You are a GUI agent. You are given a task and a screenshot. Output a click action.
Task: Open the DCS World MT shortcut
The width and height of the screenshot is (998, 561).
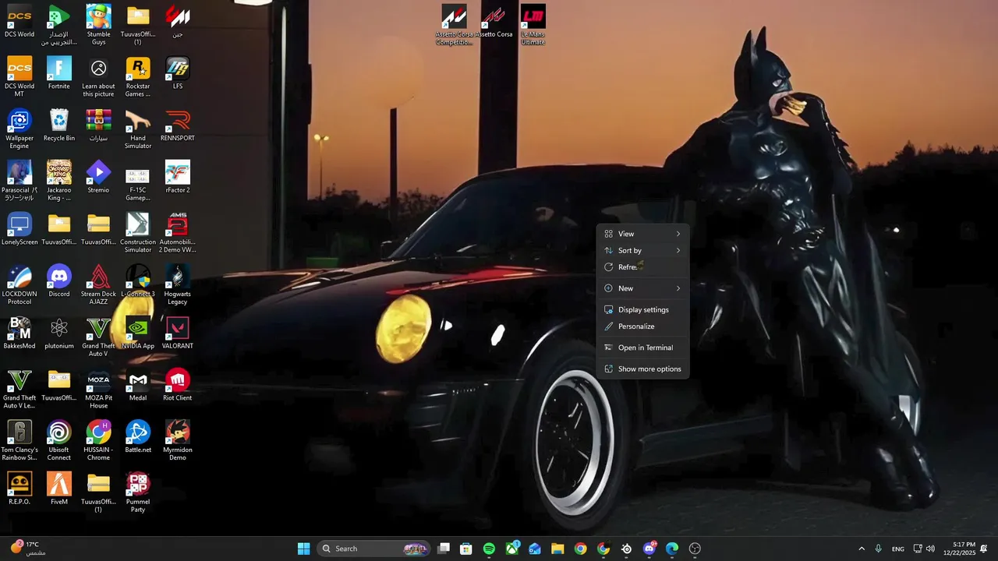[x=19, y=76]
